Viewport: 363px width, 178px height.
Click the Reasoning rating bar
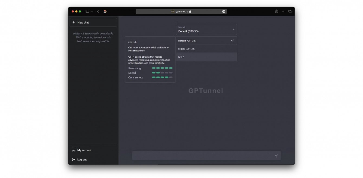coord(162,68)
